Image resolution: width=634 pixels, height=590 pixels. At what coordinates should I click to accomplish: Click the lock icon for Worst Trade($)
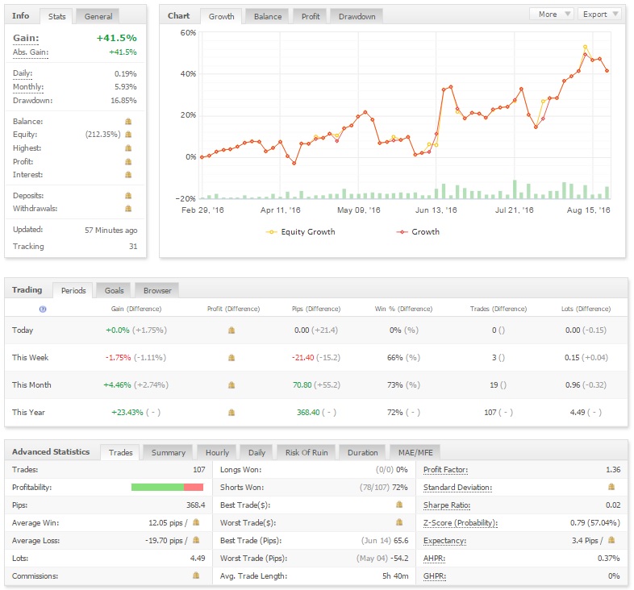[x=399, y=522]
